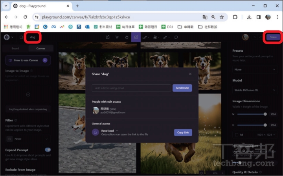Open the upload image tool
Screen dimensions: 283x176
pos(108,37)
